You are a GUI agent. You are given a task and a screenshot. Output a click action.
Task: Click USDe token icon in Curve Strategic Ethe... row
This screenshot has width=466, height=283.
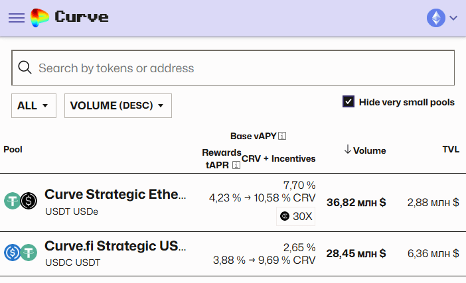[29, 201]
